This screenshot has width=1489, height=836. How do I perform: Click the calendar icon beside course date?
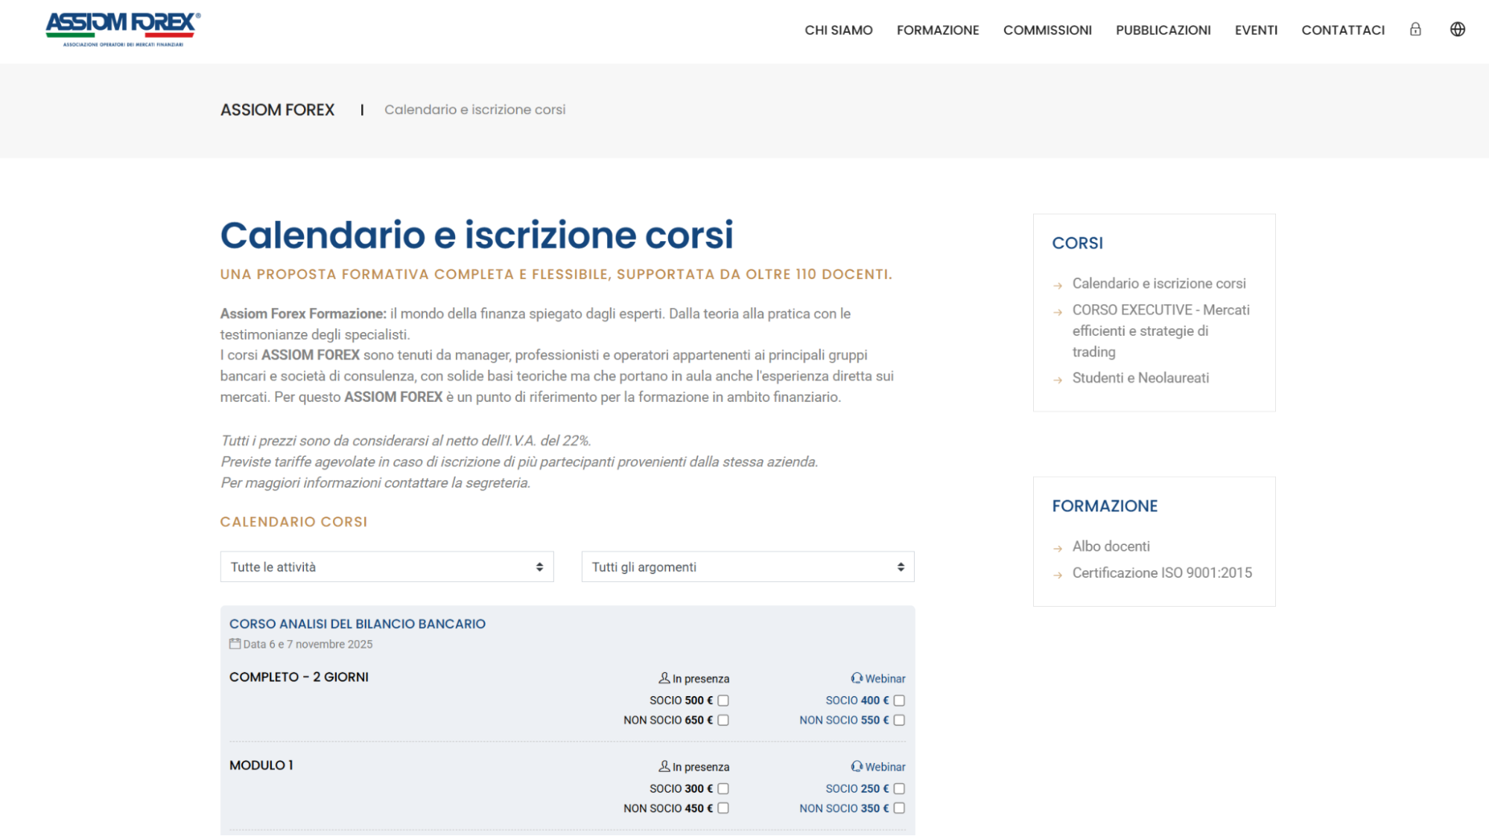[235, 644]
